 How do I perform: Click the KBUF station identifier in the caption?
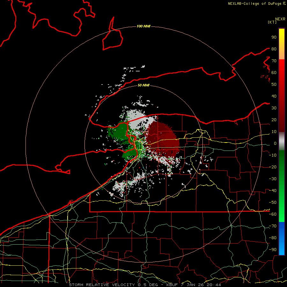[x=173, y=285]
